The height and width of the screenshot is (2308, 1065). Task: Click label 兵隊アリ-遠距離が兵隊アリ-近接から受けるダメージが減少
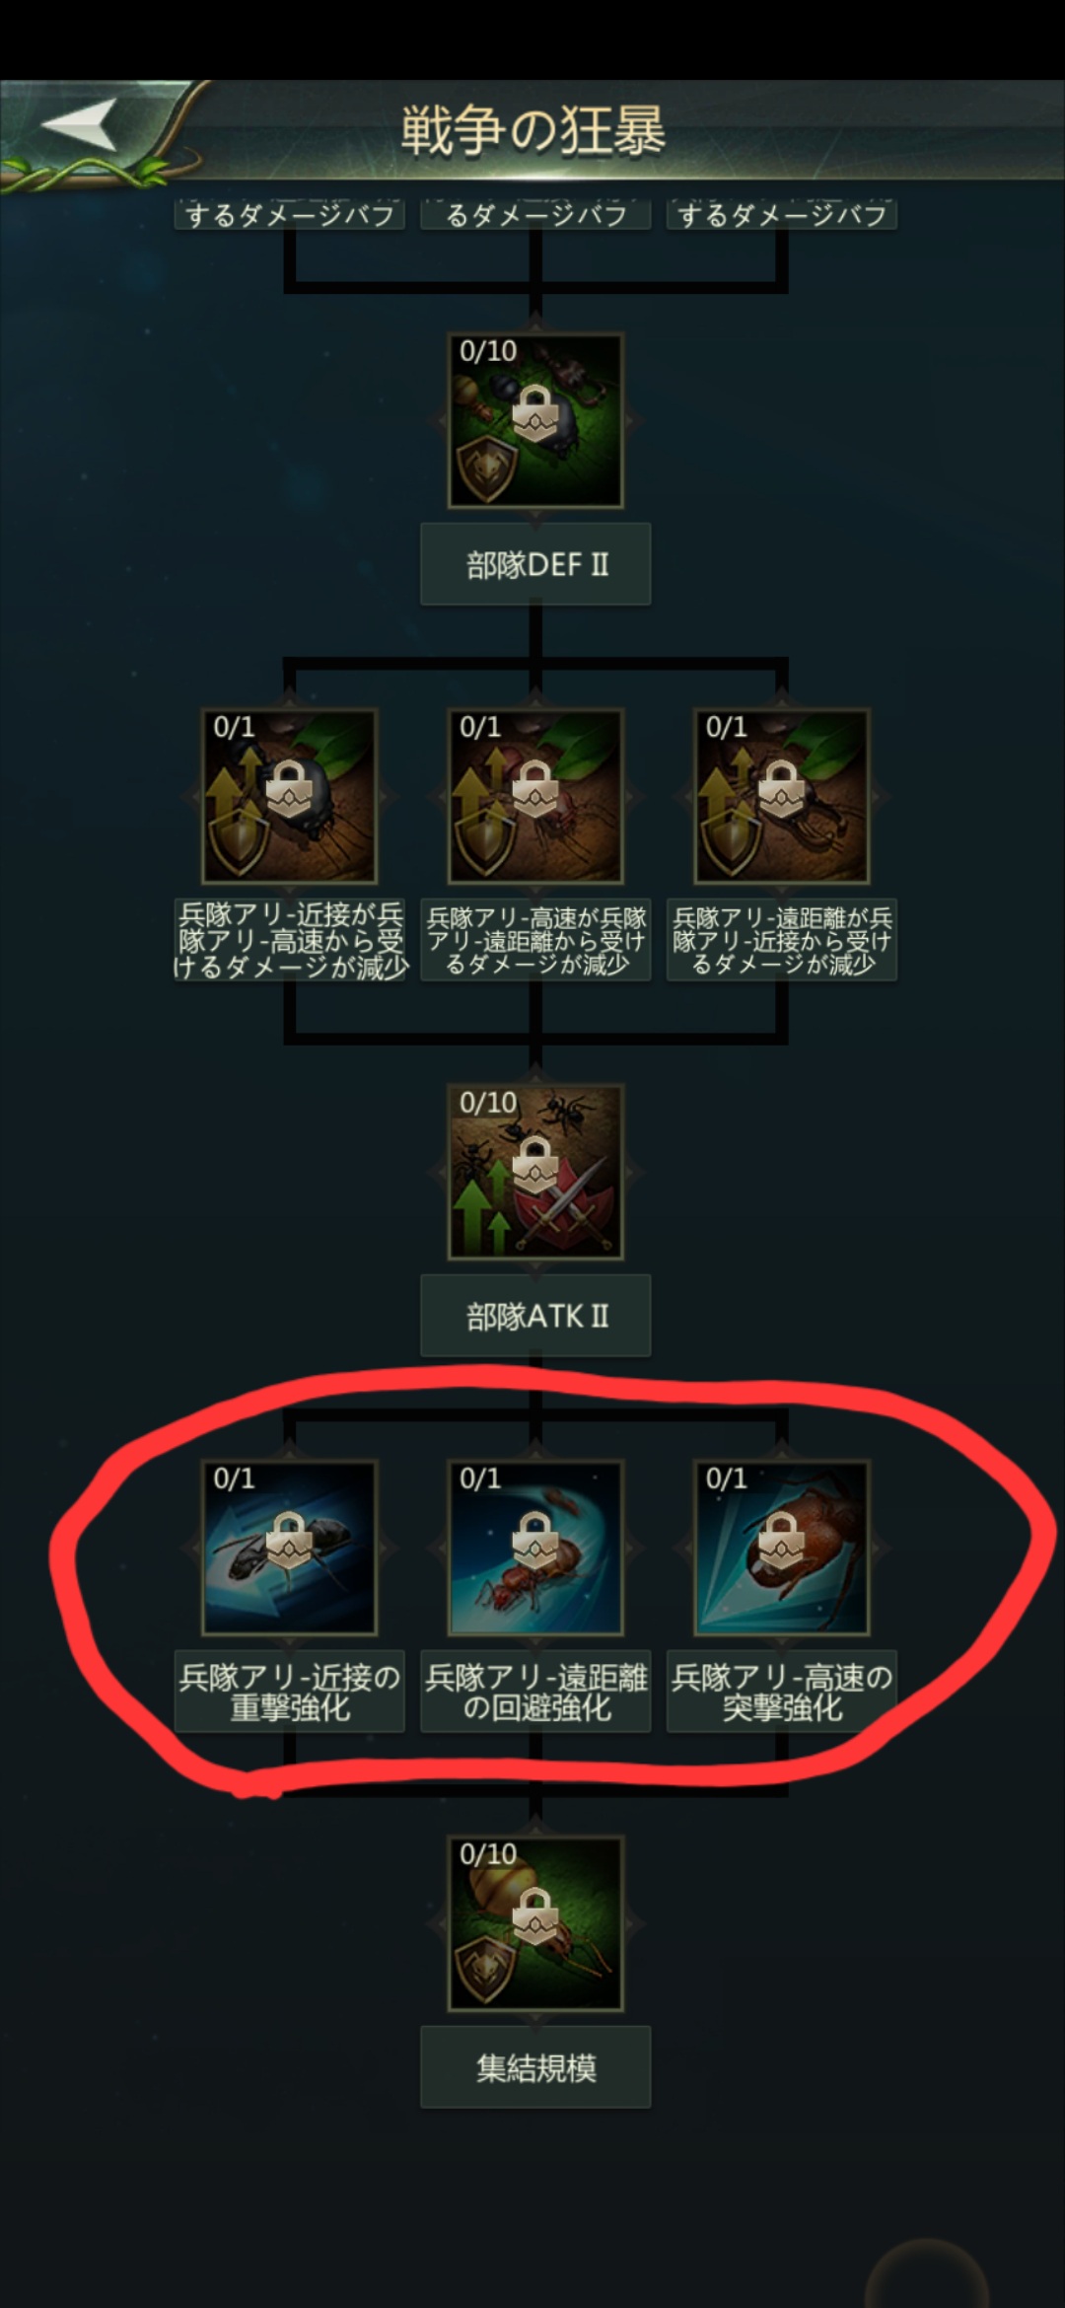click(x=782, y=940)
